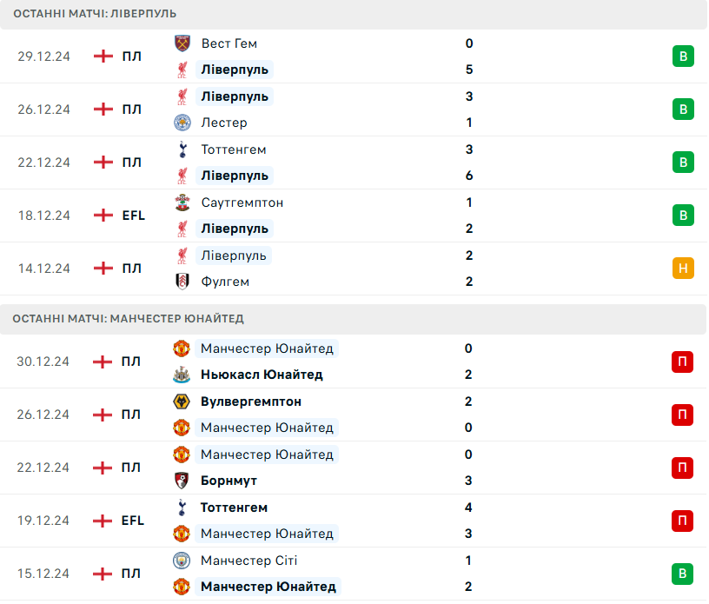Screen dimensions: 709x604
Task: Open the Вест Гем team link
Action: point(229,43)
